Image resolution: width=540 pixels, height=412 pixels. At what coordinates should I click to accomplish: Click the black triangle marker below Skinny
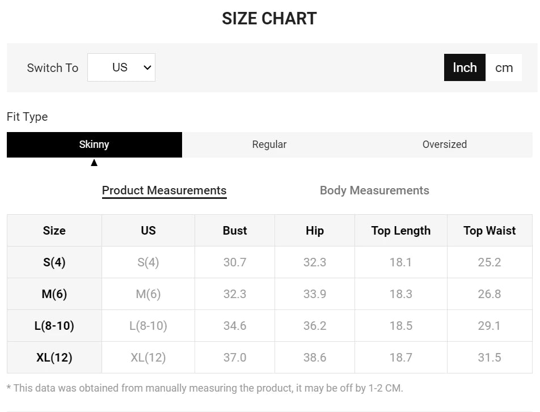(94, 163)
